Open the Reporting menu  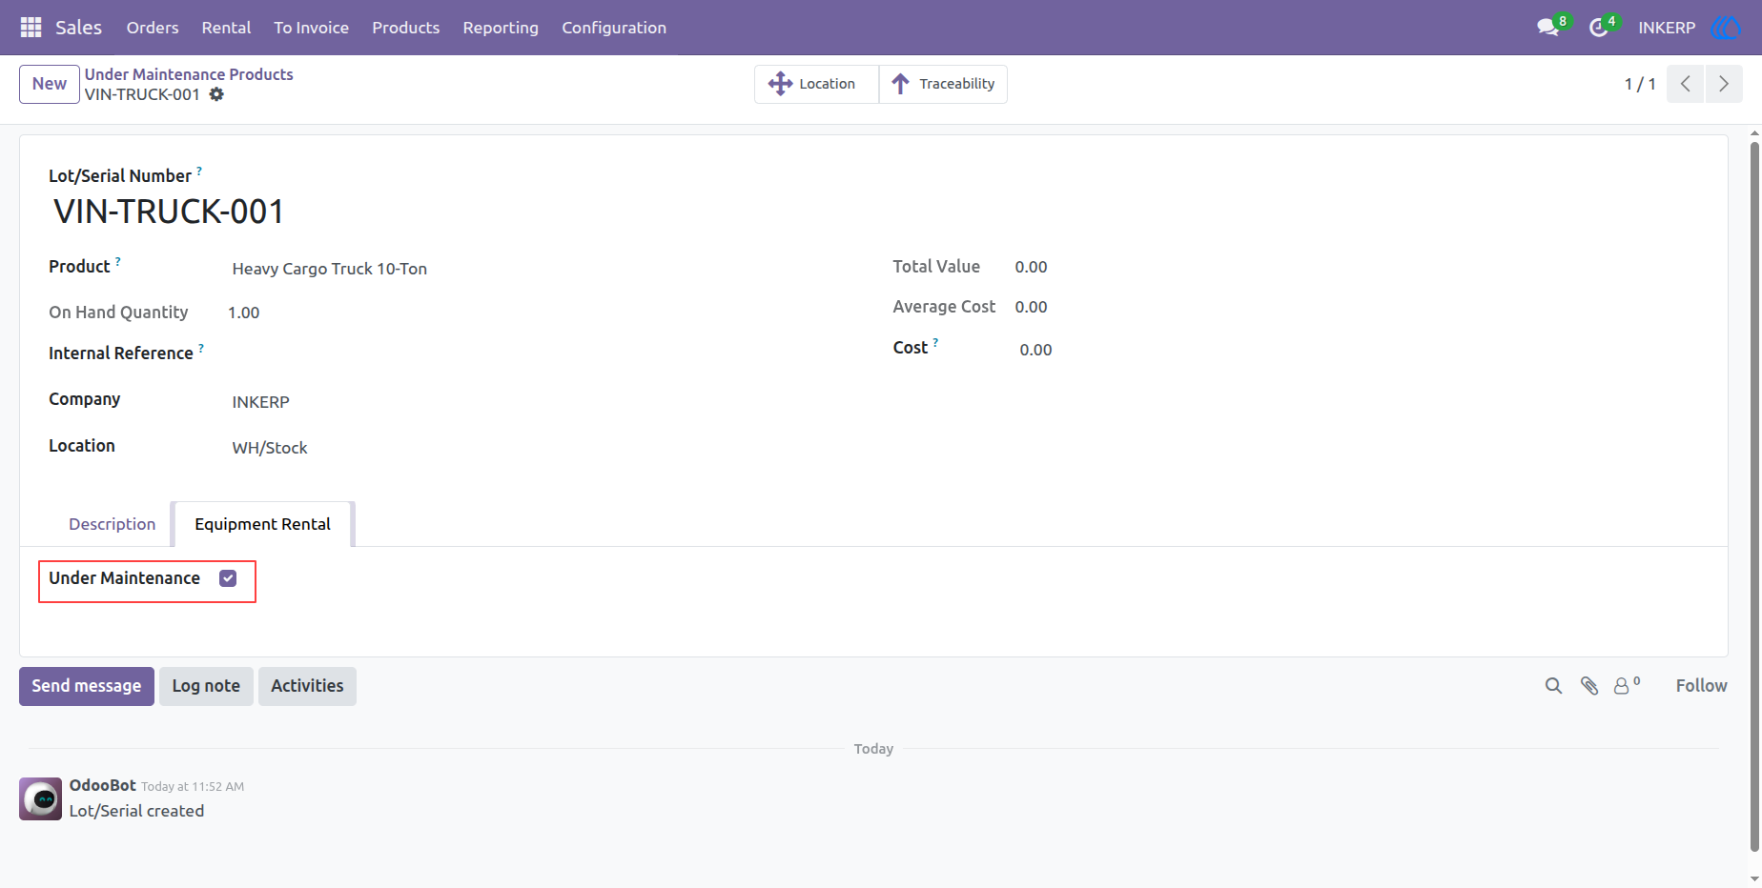(501, 28)
